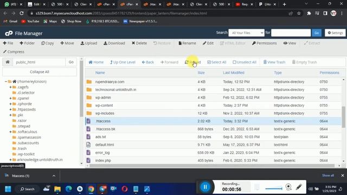The image size is (347, 195).
Task: Select the wp-content folder icon
Action: 89,106
